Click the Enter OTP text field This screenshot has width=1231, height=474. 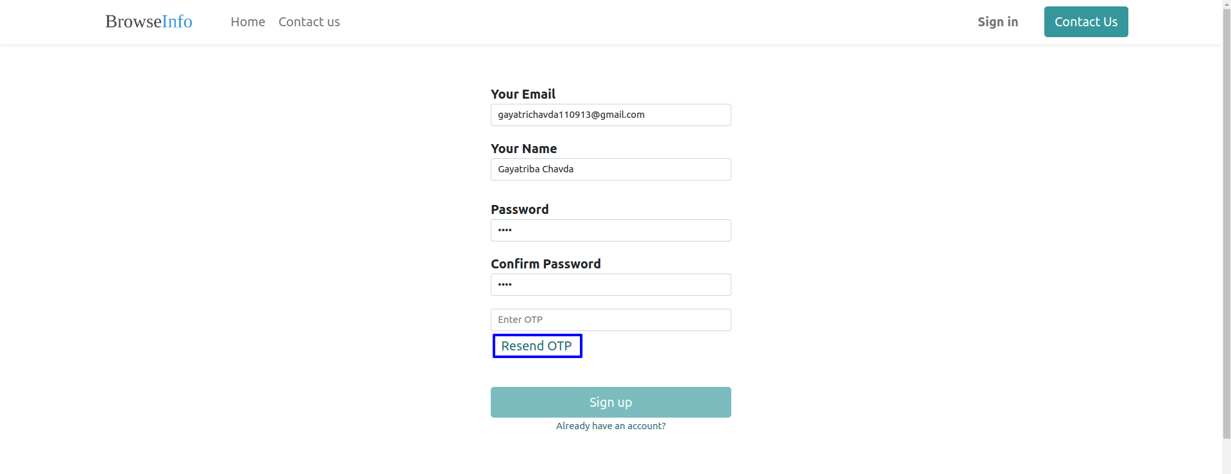point(611,320)
